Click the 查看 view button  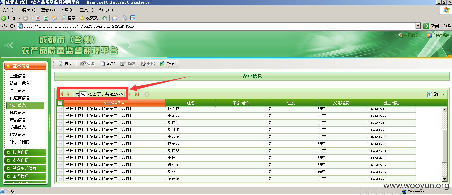(x=88, y=64)
